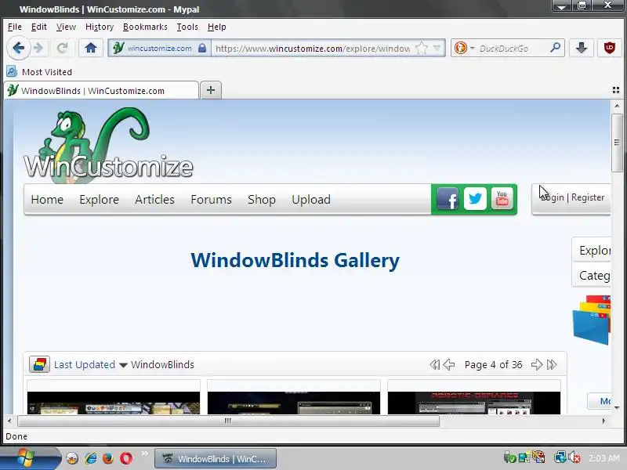The image size is (627, 470).
Task: Open the Shop navigation link
Action: click(x=262, y=200)
